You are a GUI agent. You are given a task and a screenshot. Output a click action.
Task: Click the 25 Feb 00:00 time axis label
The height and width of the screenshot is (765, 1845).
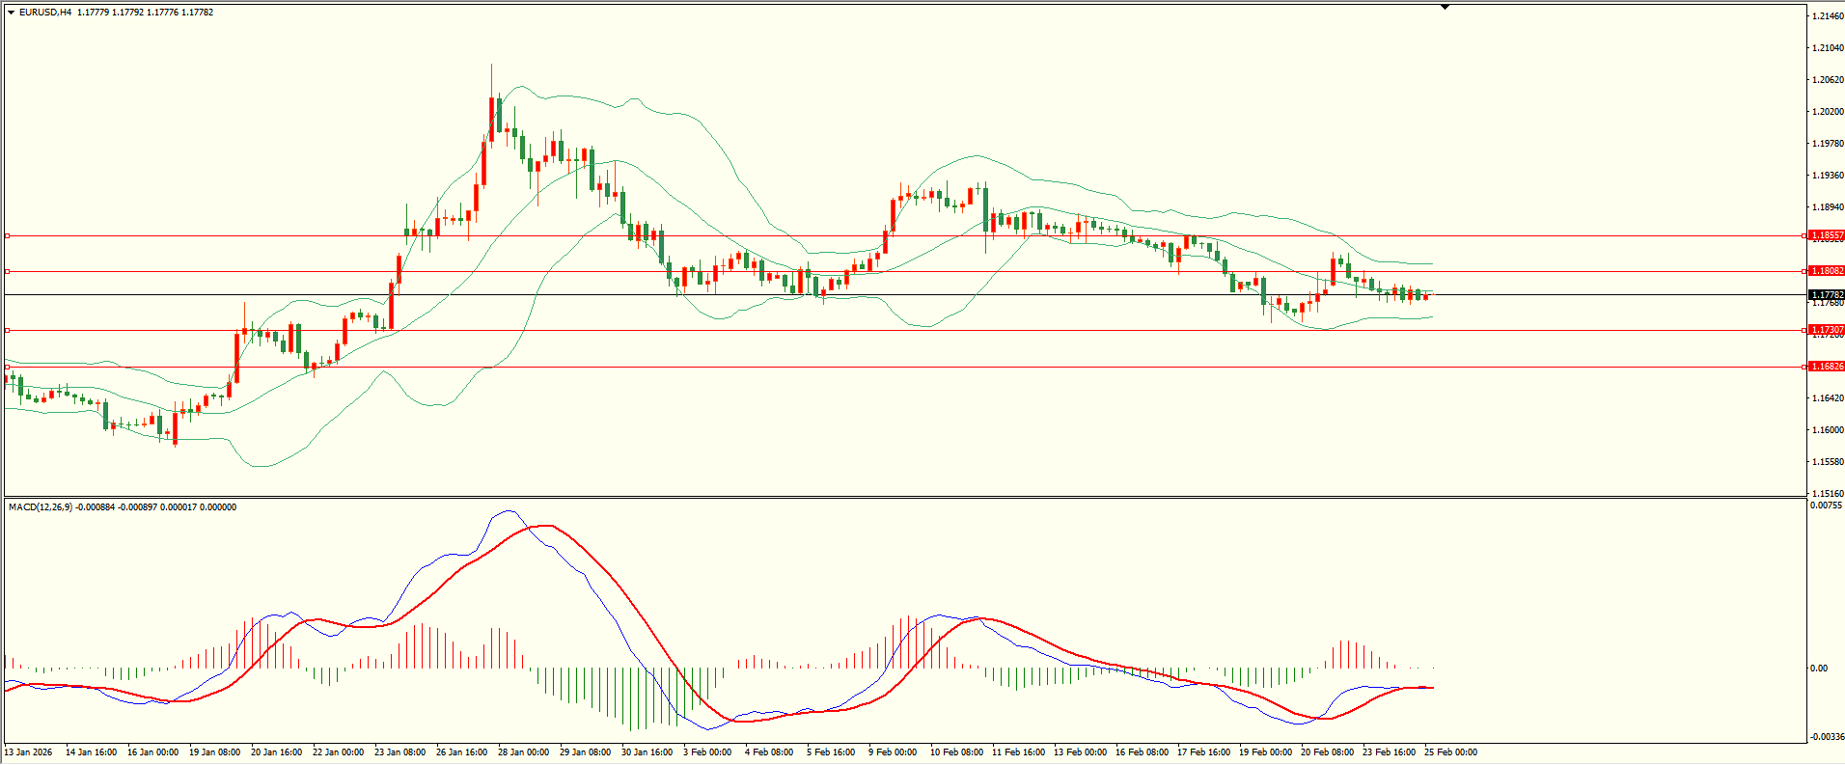click(1450, 752)
